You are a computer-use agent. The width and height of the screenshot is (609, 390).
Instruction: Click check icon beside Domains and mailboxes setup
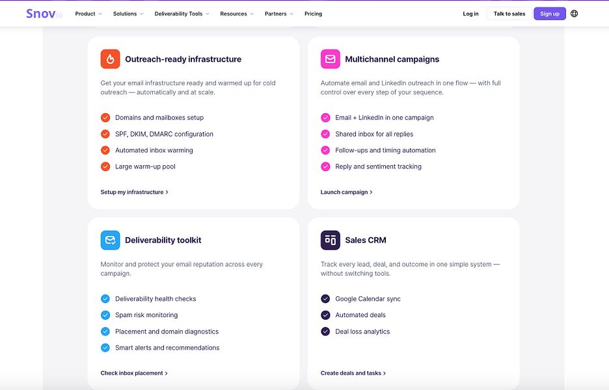point(105,118)
